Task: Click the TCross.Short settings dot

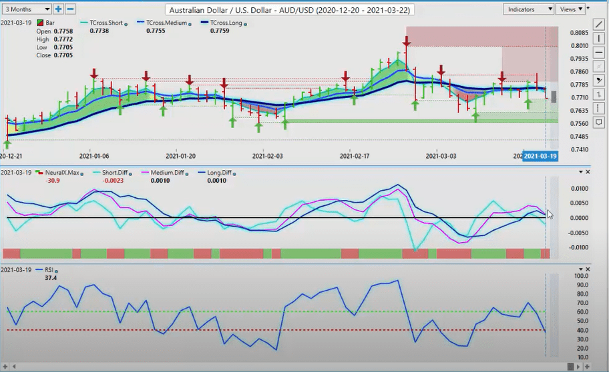Action: click(x=126, y=24)
